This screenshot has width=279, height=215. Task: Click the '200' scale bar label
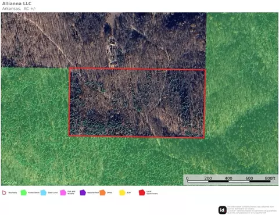point(208,178)
